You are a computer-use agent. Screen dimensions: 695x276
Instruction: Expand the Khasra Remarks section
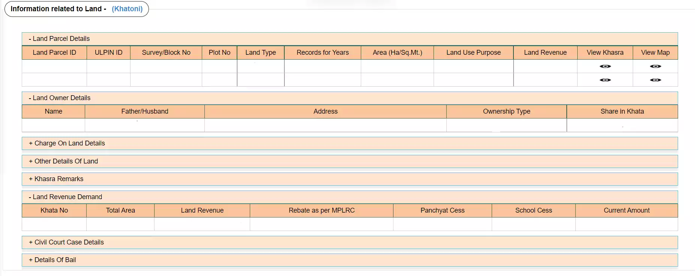tap(350, 179)
